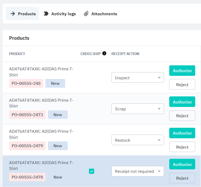Click the paperclip icon beside Attachments
Screen dimensions: 201x187
tap(86, 14)
